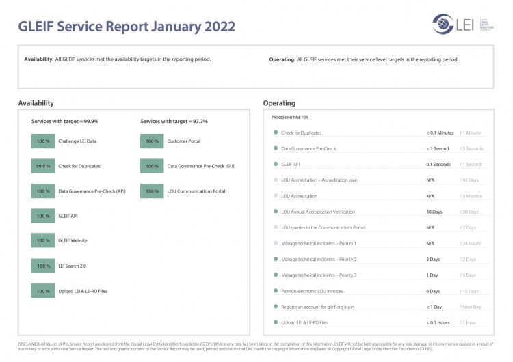Click the Availability section heading

click(x=36, y=103)
